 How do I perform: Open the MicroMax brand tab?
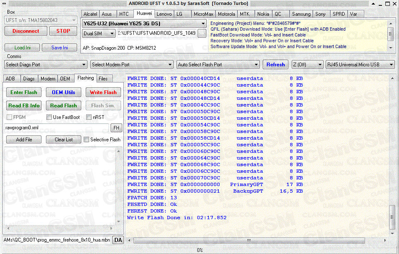(x=203, y=14)
